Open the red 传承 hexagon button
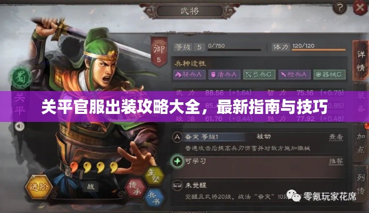Screen dimensions: 369x213 pos(135,188)
